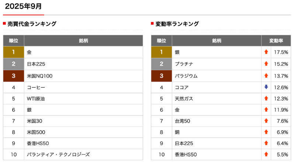Image resolution: width=295 pixels, height=162 pixels.
Task: Click the gold rank 1 badge beside 金
Action: click(x=14, y=52)
